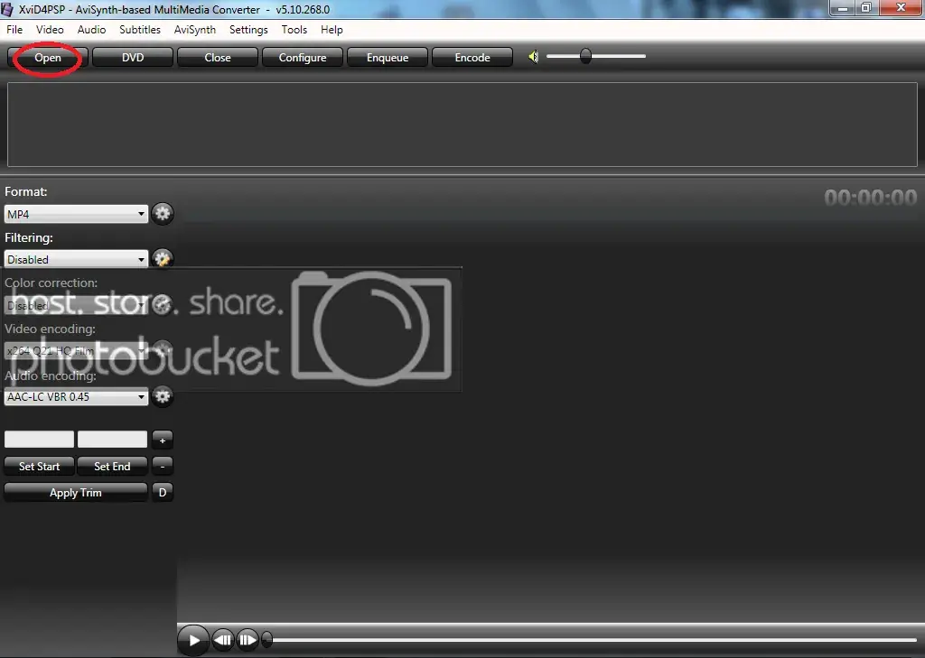Expand the Format MP4 dropdown
The height and width of the screenshot is (658, 925).
pyautogui.click(x=76, y=214)
